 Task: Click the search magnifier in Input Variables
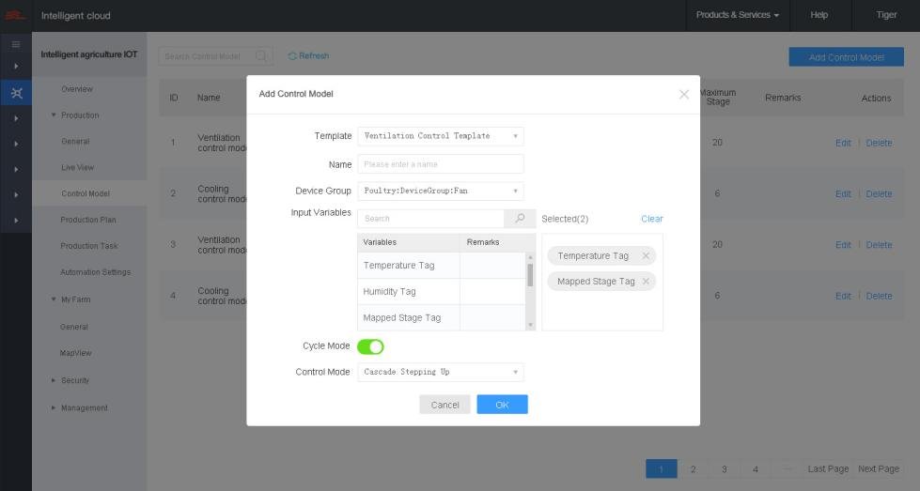520,218
